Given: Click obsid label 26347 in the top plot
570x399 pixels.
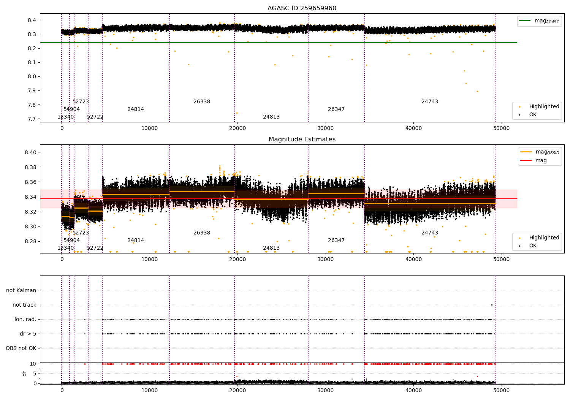Looking at the screenshot, I should 336,109.
